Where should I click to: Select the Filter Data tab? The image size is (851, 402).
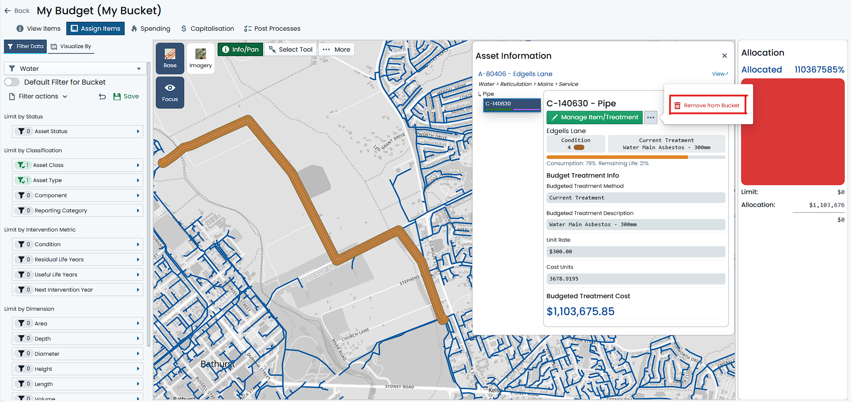click(x=25, y=46)
